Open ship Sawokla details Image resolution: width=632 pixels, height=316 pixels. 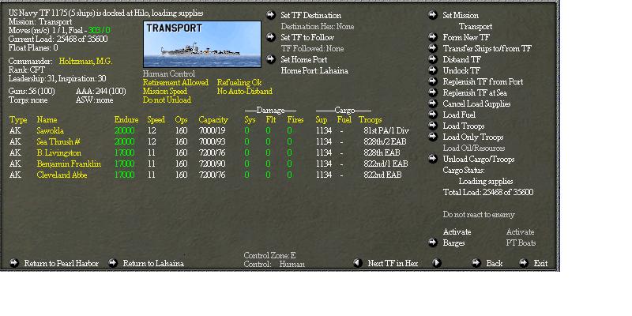[x=50, y=130]
